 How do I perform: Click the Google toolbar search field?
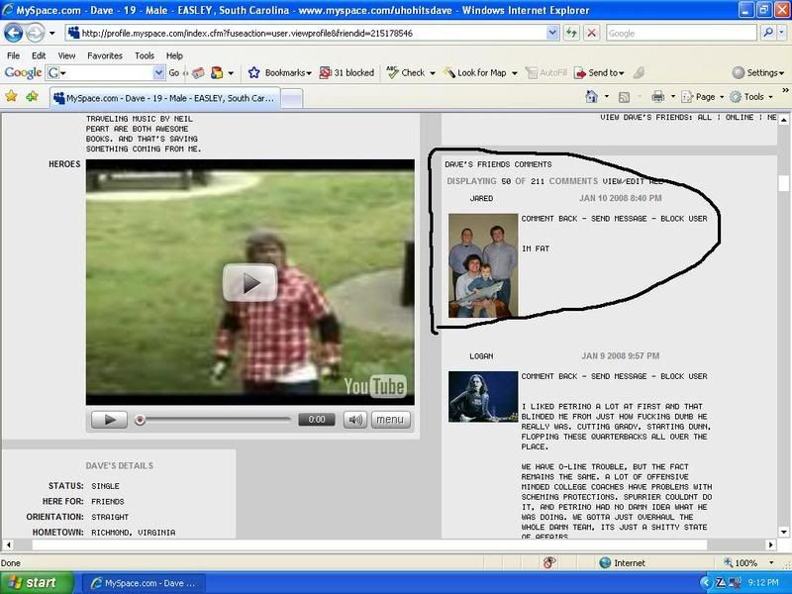tap(104, 72)
